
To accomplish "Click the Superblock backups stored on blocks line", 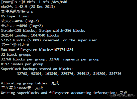I will (x=37, y=69).
